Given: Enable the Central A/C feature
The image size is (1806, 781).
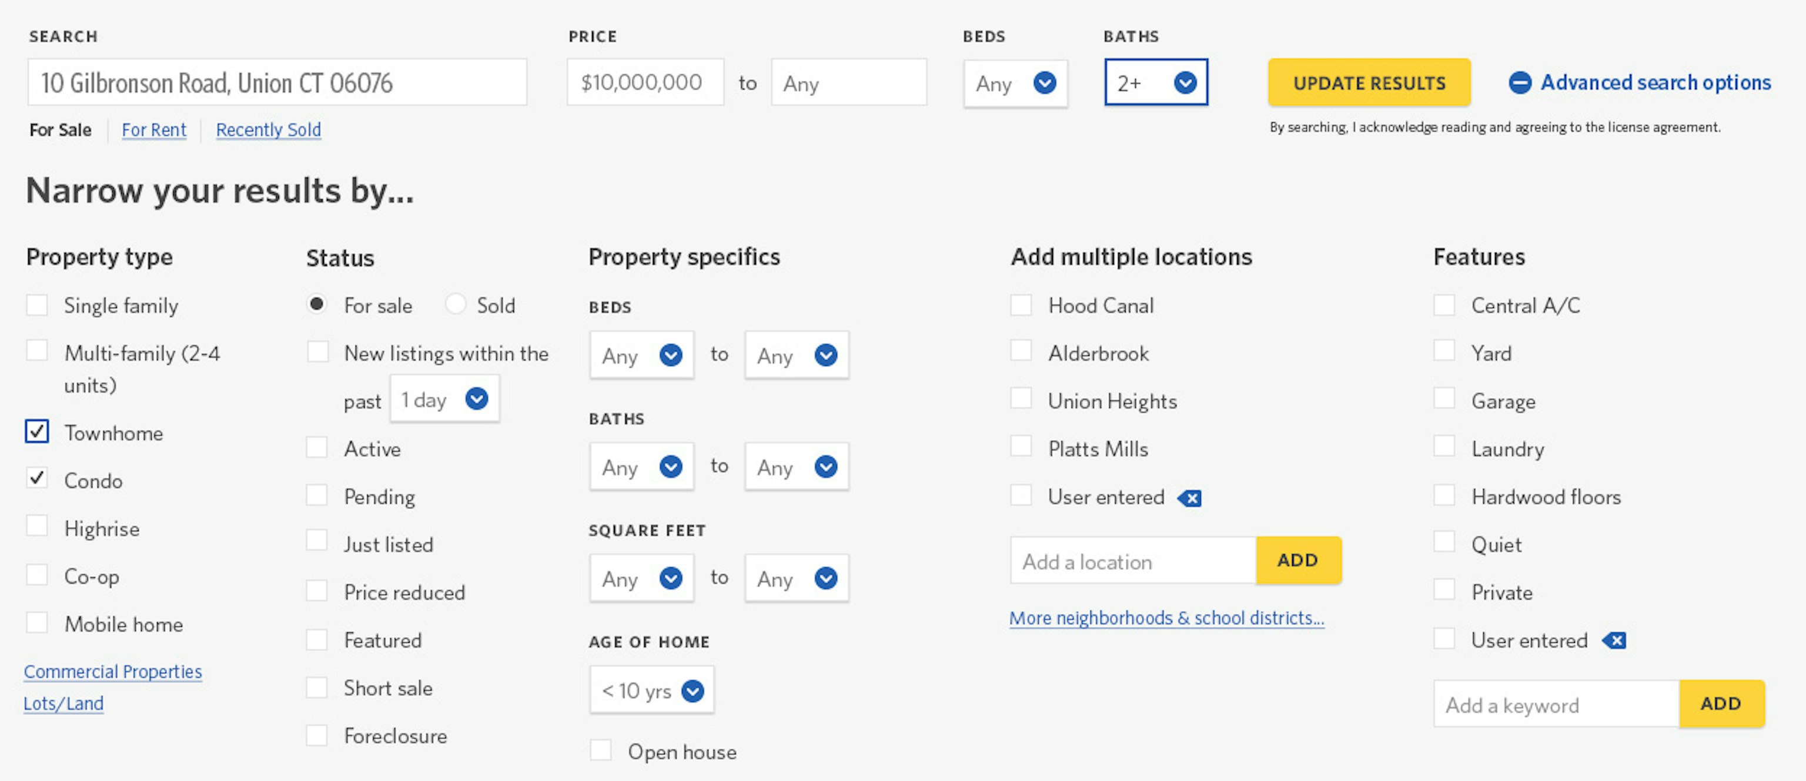Looking at the screenshot, I should pyautogui.click(x=1444, y=306).
